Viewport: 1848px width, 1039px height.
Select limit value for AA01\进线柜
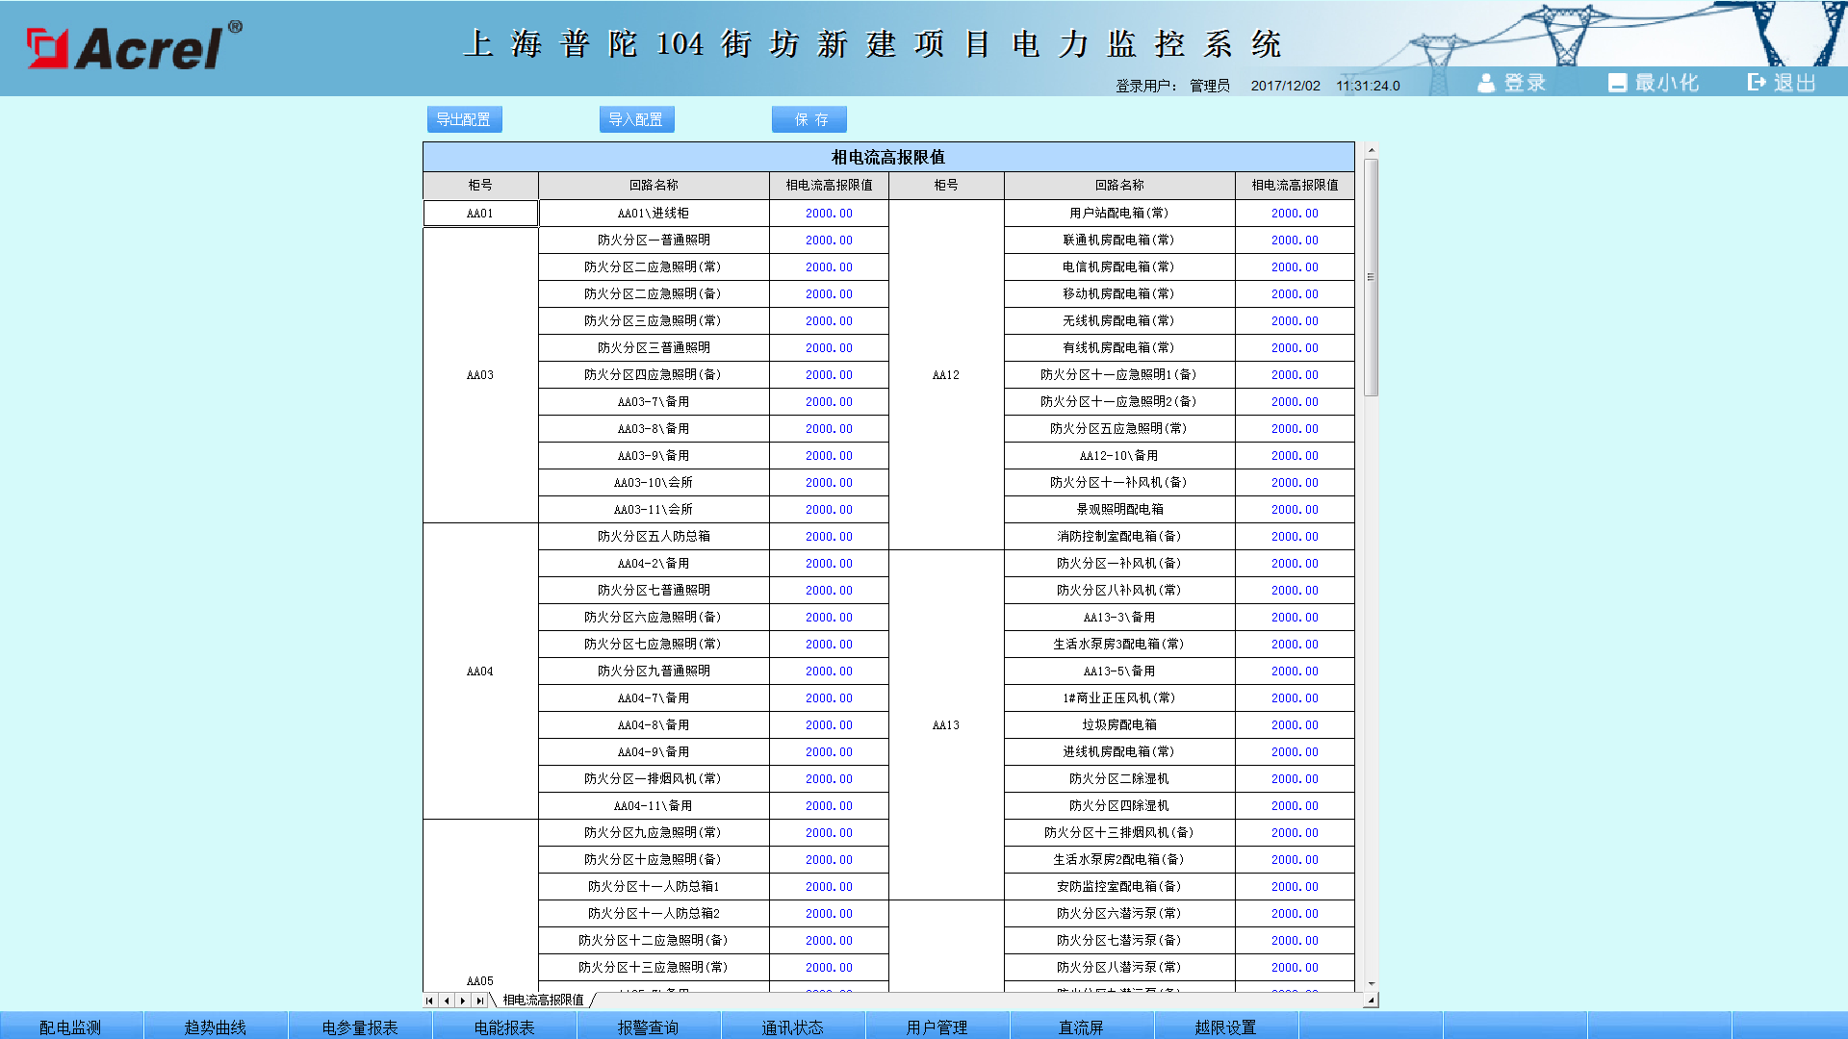pos(829,214)
